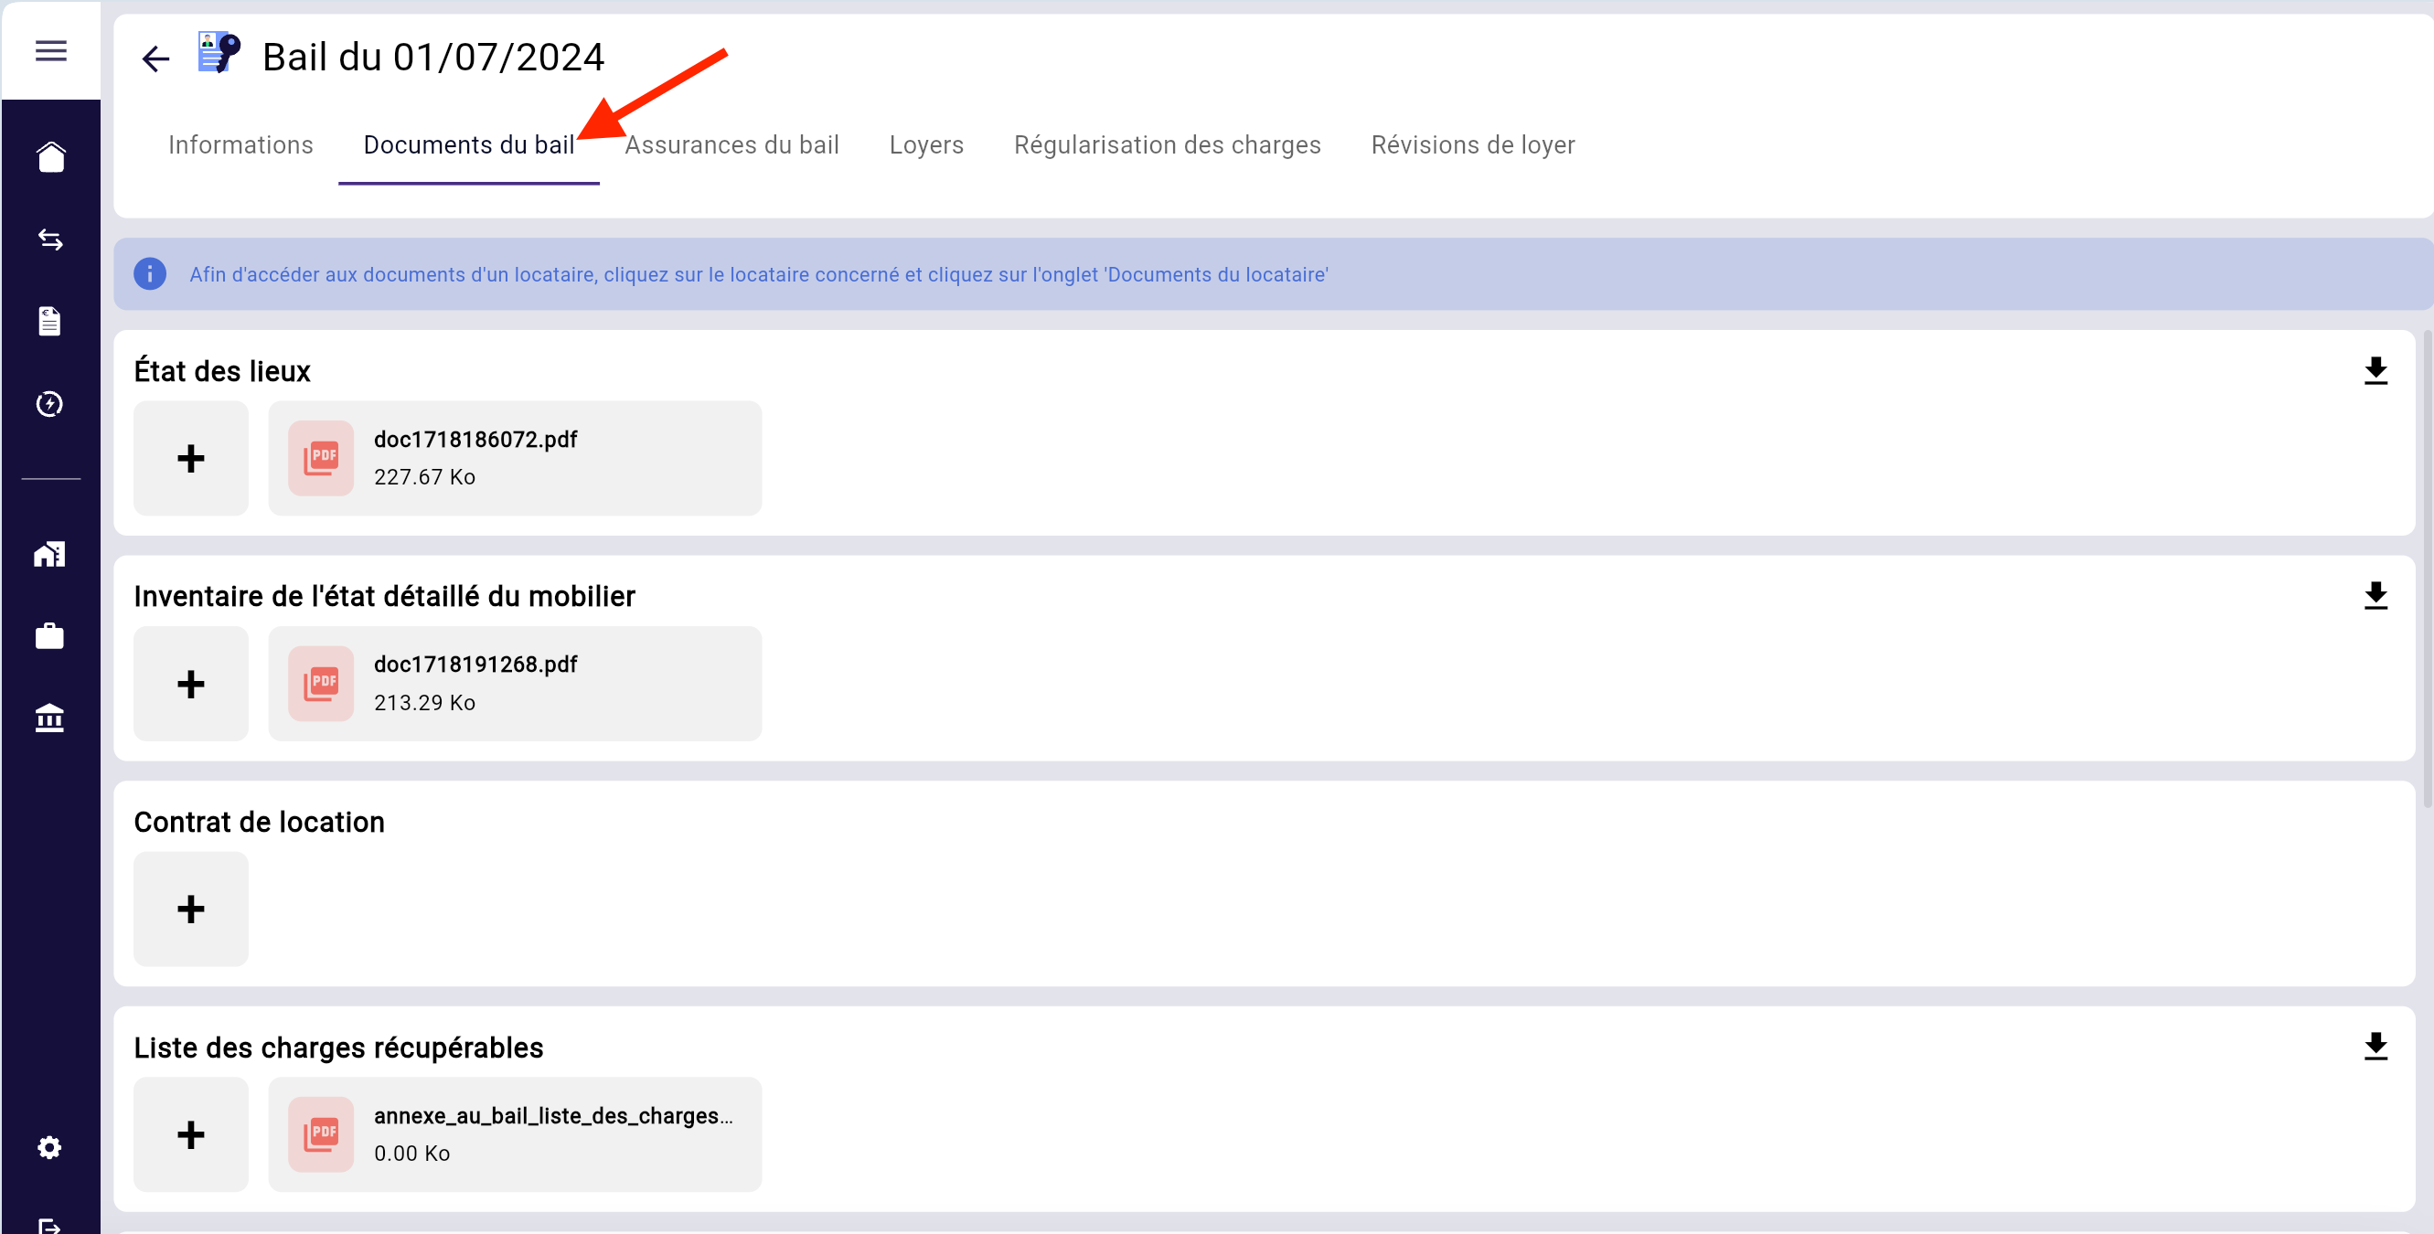
Task: Add a document to État des lieux
Action: [x=191, y=458]
